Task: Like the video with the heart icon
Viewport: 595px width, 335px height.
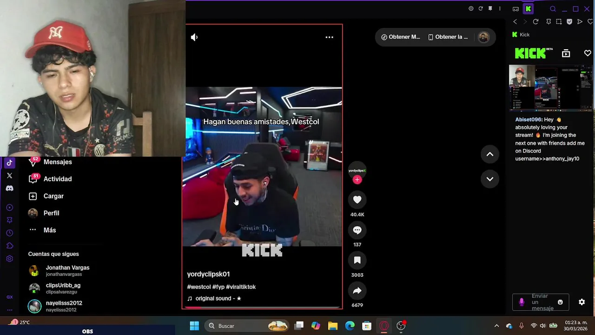Action: 357,200
